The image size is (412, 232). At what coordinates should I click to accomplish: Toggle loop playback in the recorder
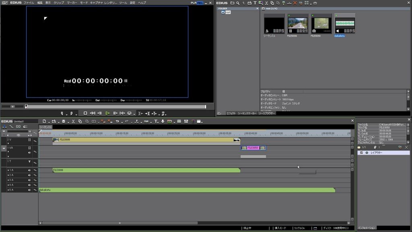tap(129, 113)
